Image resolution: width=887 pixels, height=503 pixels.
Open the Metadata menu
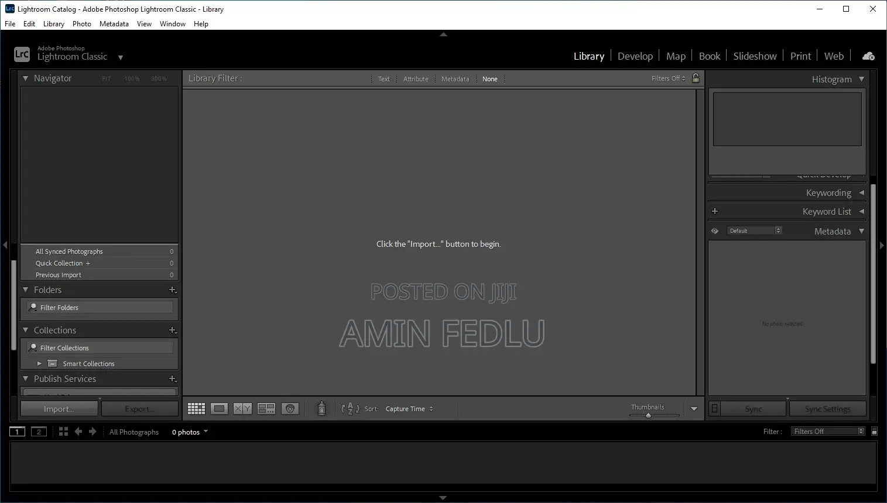click(114, 24)
